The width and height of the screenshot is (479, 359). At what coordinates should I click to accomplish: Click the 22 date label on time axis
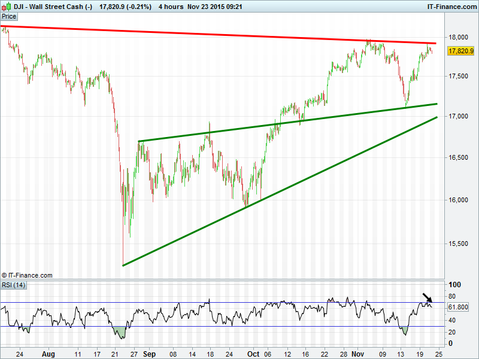tap(325, 354)
